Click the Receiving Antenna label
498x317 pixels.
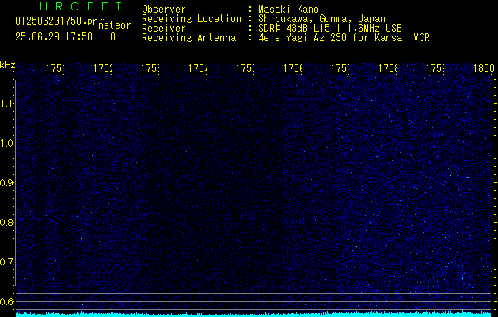pyautogui.click(x=188, y=38)
